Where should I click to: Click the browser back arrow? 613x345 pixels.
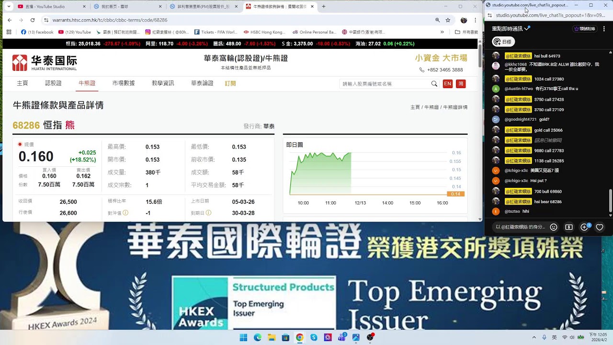point(9,20)
